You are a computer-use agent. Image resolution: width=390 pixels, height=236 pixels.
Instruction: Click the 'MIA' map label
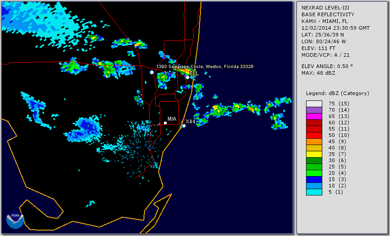coord(172,119)
